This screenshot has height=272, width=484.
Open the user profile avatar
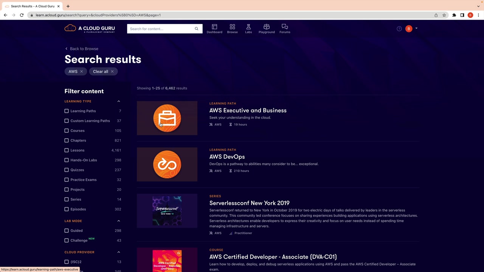(409, 29)
